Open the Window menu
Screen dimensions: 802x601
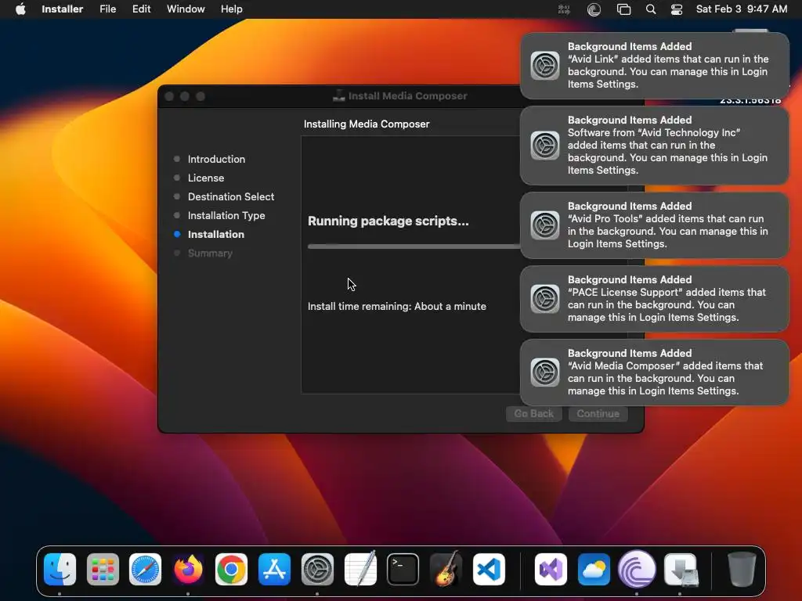[186, 9]
